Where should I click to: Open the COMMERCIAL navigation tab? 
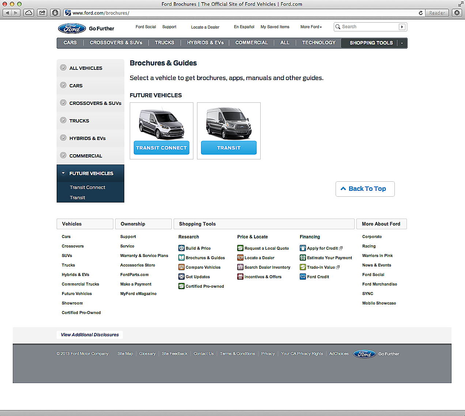(252, 43)
